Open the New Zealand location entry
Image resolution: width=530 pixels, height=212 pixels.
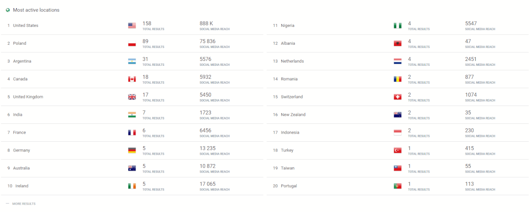point(293,115)
